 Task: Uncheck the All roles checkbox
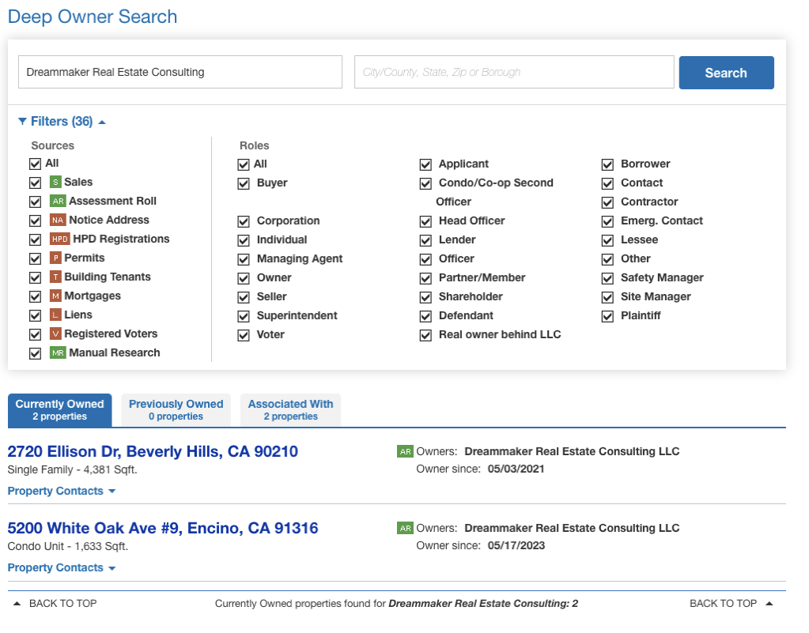[x=244, y=165]
